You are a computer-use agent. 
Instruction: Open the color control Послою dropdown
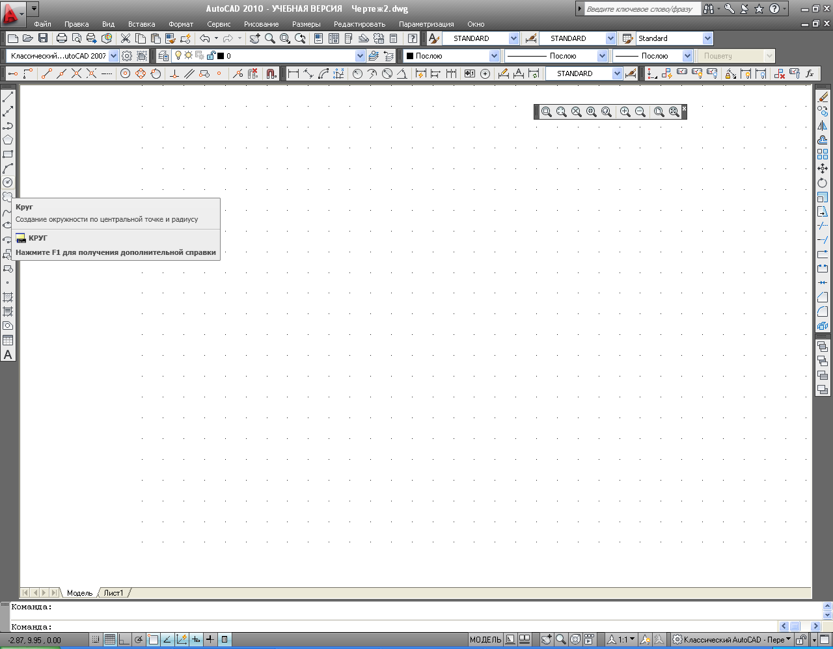click(494, 56)
